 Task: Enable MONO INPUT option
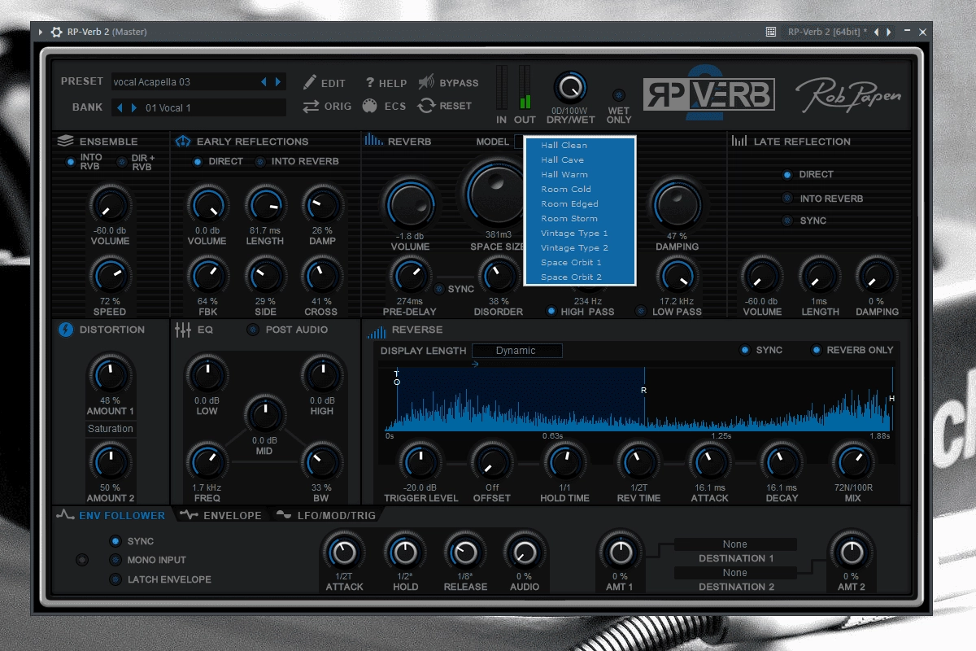pyautogui.click(x=115, y=560)
